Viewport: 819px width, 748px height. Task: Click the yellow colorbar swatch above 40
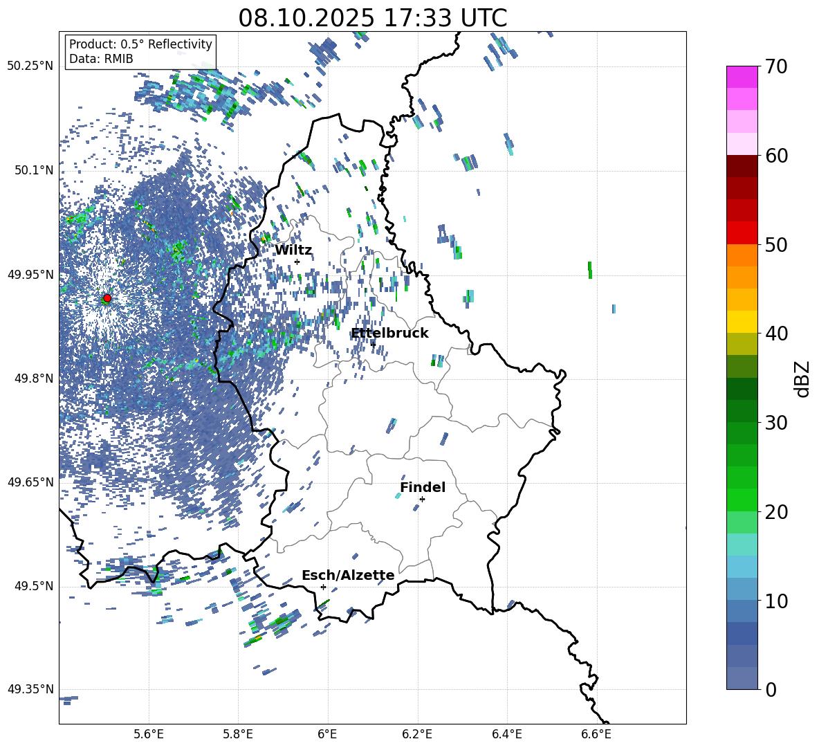[x=742, y=322]
